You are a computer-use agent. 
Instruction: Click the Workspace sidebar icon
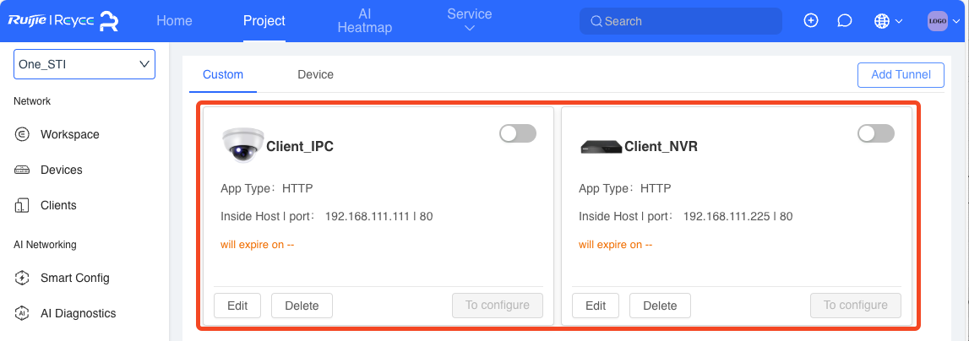(22, 134)
